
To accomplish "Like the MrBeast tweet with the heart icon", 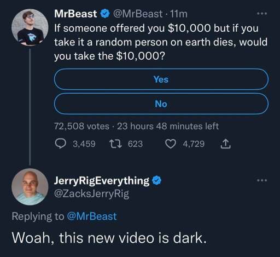I will pyautogui.click(x=171, y=144).
